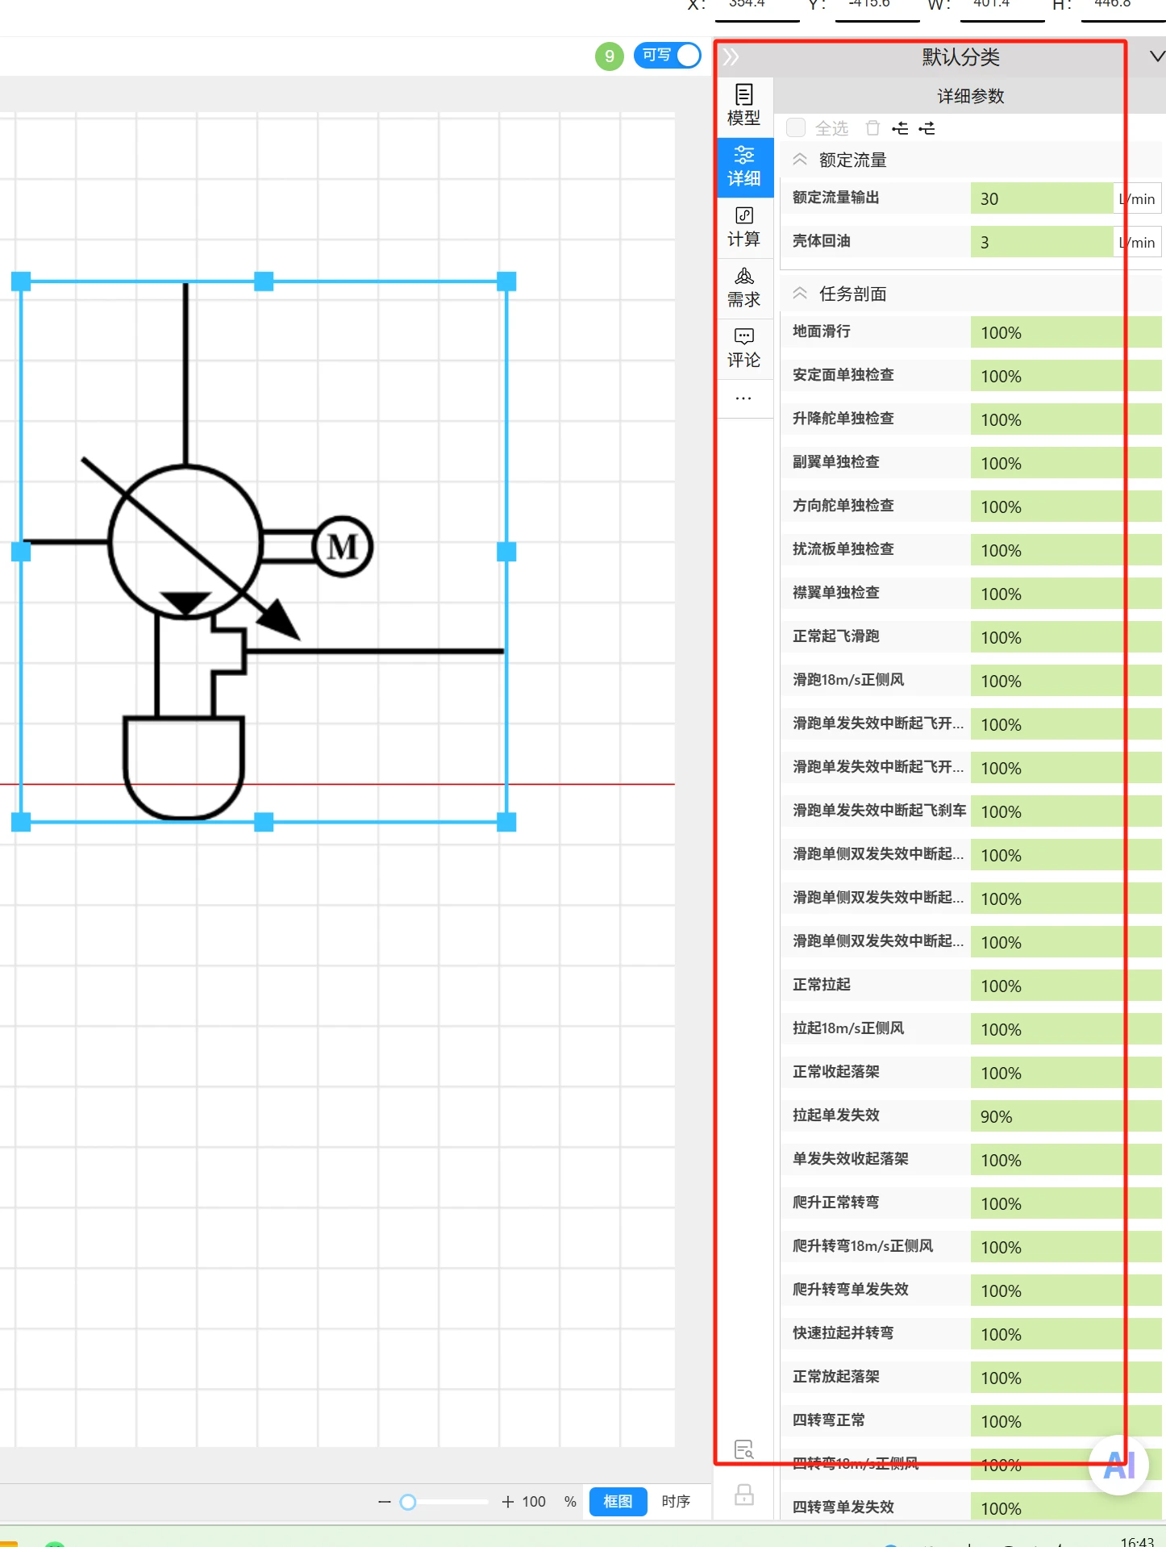1166x1547 pixels.
Task: Click the zoom slider handle
Action: click(x=408, y=1502)
